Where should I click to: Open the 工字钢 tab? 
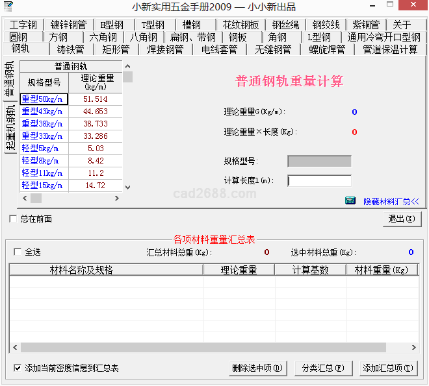coord(23,25)
